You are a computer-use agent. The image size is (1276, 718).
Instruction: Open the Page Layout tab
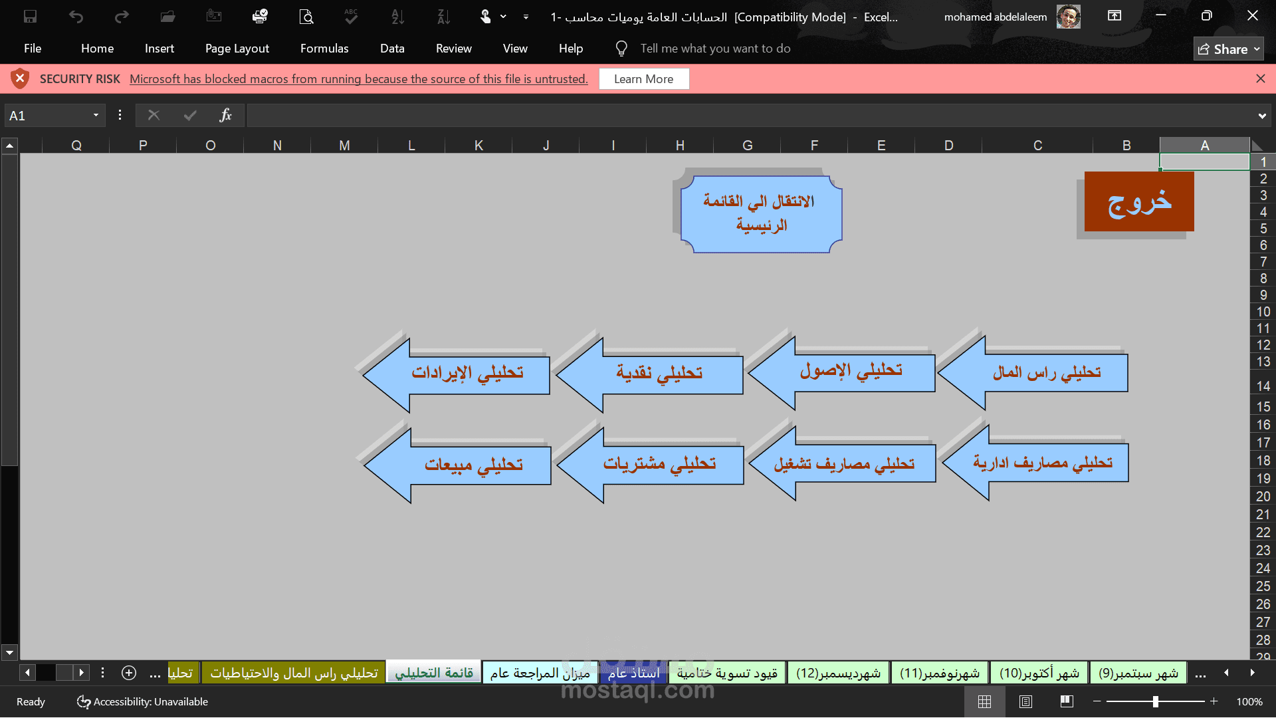tap(237, 49)
